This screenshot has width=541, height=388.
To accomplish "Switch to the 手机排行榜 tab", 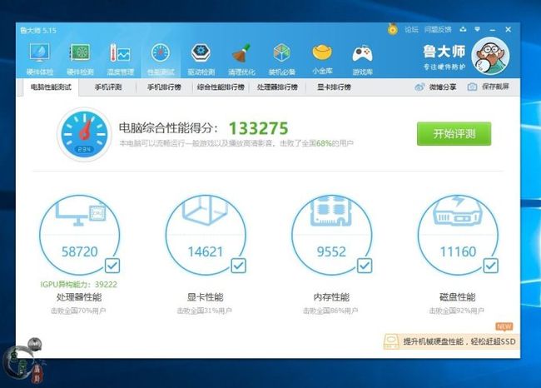I will [164, 87].
